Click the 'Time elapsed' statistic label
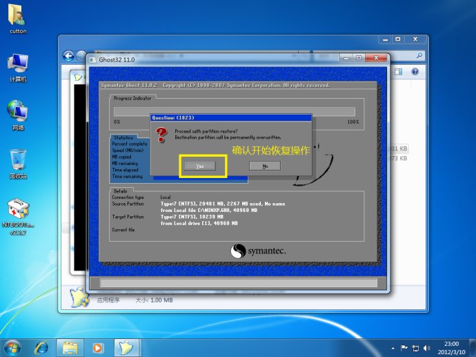 pyautogui.click(x=125, y=170)
